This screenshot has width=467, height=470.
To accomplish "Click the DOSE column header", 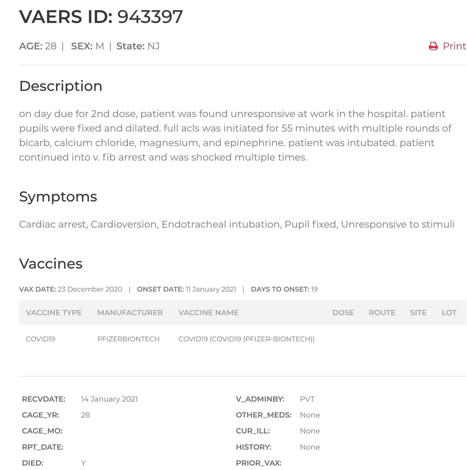I will [x=343, y=312].
